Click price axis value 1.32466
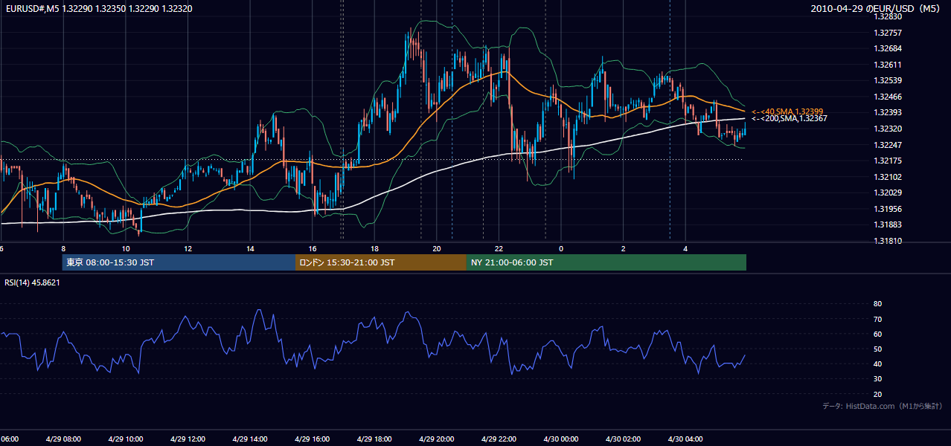This screenshot has height=446, width=951. point(887,97)
